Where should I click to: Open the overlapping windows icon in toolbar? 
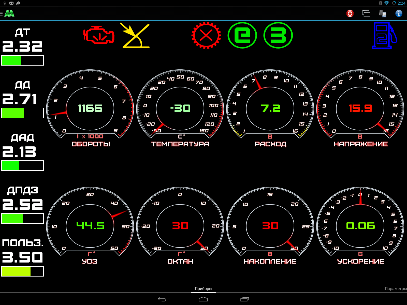pyautogui.click(x=366, y=13)
